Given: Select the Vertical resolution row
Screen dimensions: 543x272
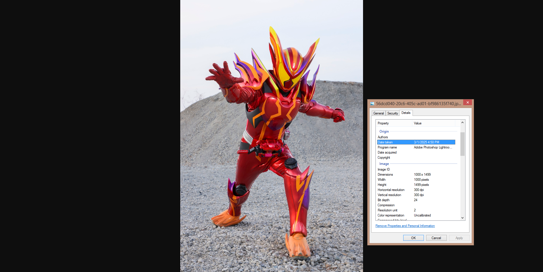Looking at the screenshot, I should (x=416, y=195).
